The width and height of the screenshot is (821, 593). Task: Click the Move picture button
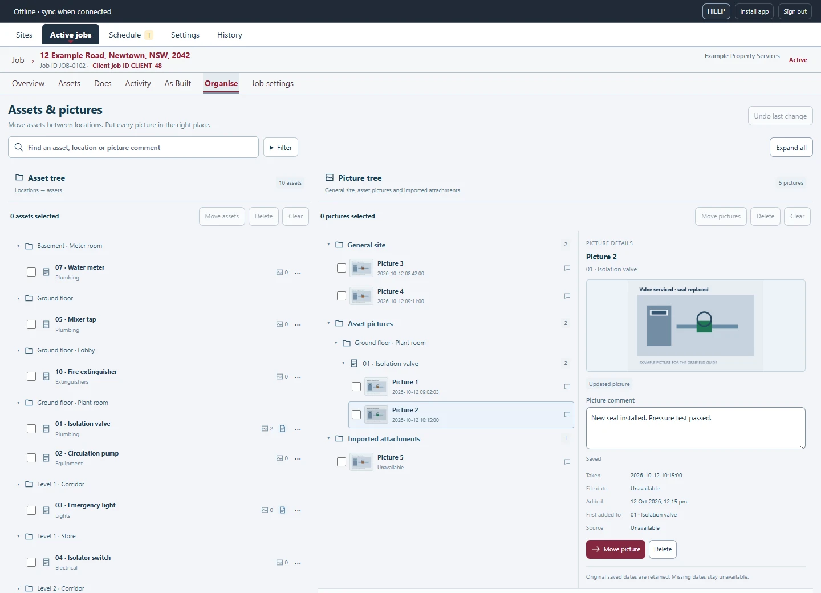click(616, 549)
